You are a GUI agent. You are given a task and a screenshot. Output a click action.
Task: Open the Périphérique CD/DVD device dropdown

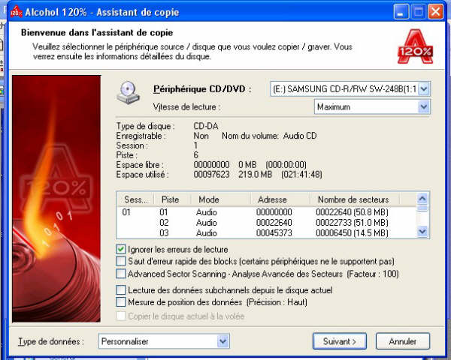click(424, 89)
